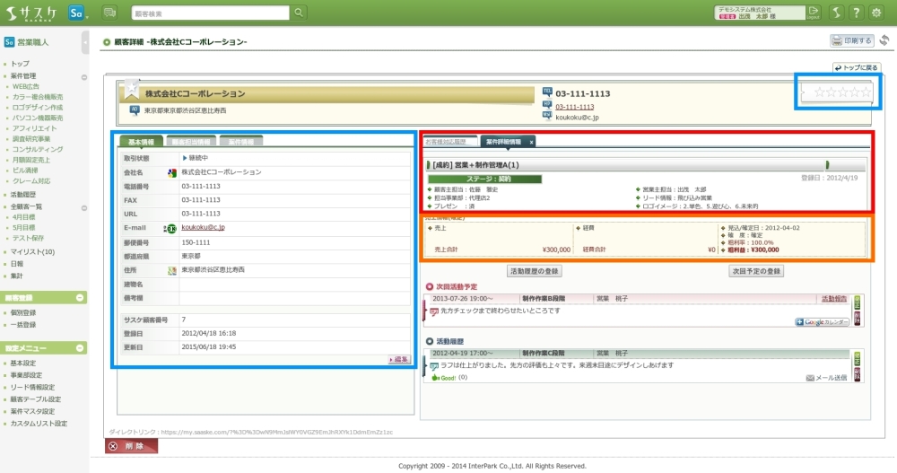
Task: Toggle the favorite star on company banner
Action: [132, 88]
